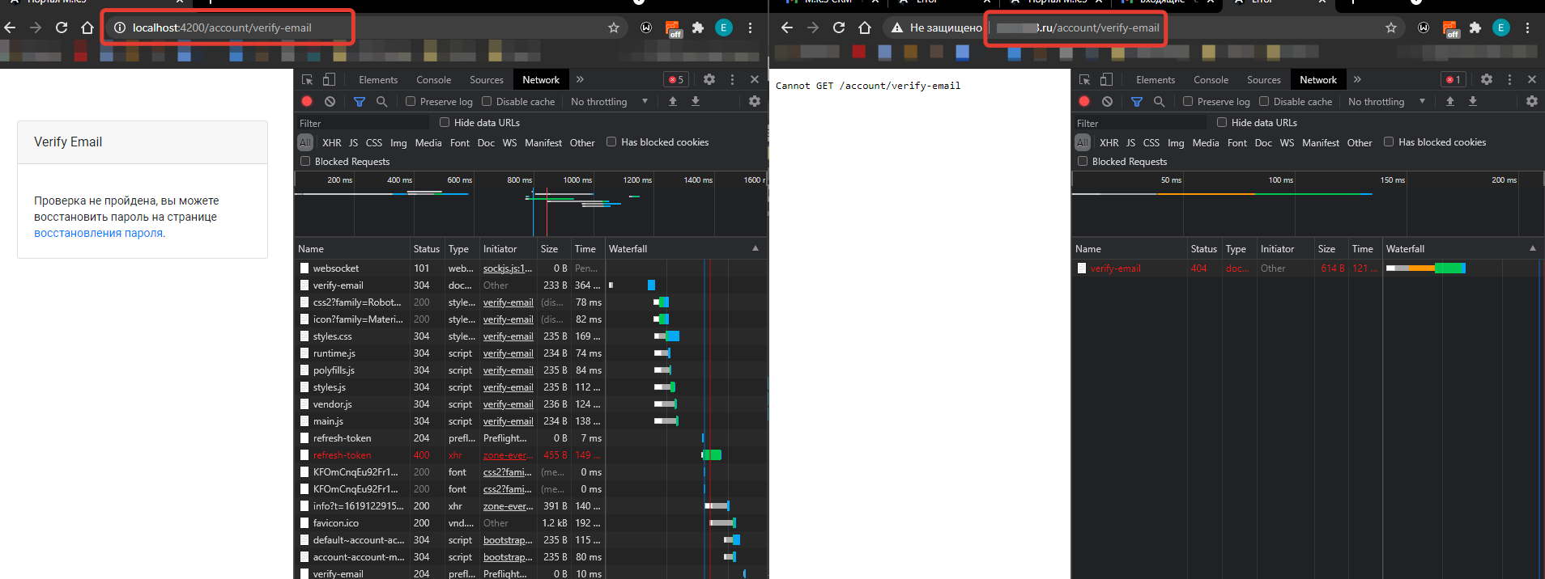Filter by WS in right DevTools

click(1287, 142)
